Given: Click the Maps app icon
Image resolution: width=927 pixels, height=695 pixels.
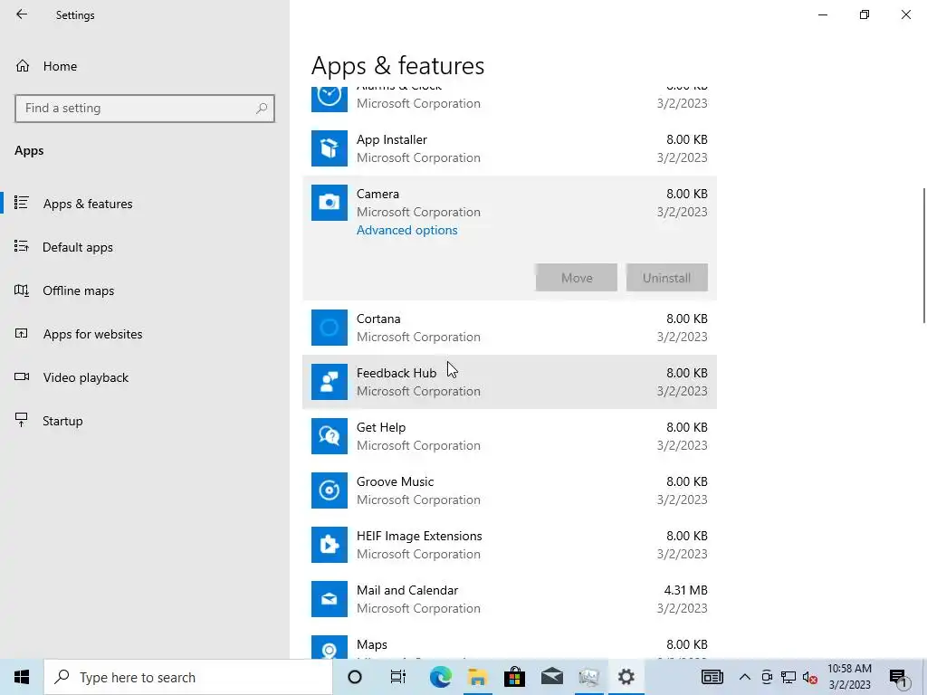Looking at the screenshot, I should click(330, 647).
